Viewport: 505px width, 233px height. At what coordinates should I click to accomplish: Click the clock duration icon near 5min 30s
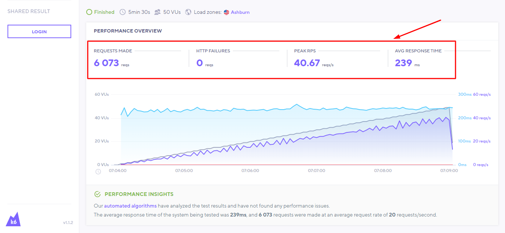coord(123,12)
